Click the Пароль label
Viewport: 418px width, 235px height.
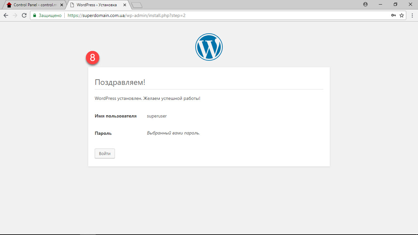pos(103,133)
